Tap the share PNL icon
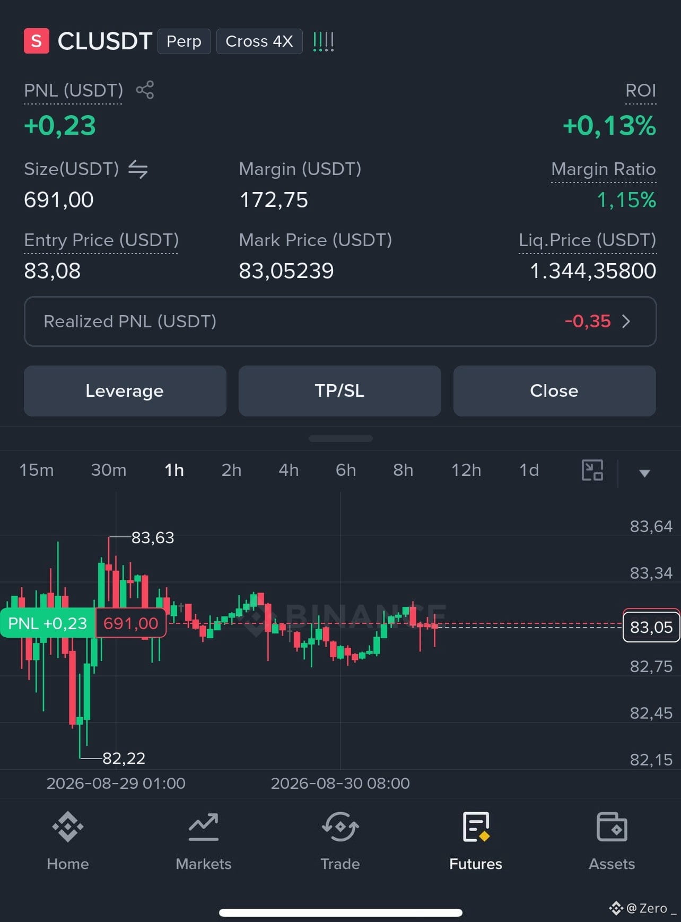This screenshot has width=681, height=922. (x=145, y=90)
